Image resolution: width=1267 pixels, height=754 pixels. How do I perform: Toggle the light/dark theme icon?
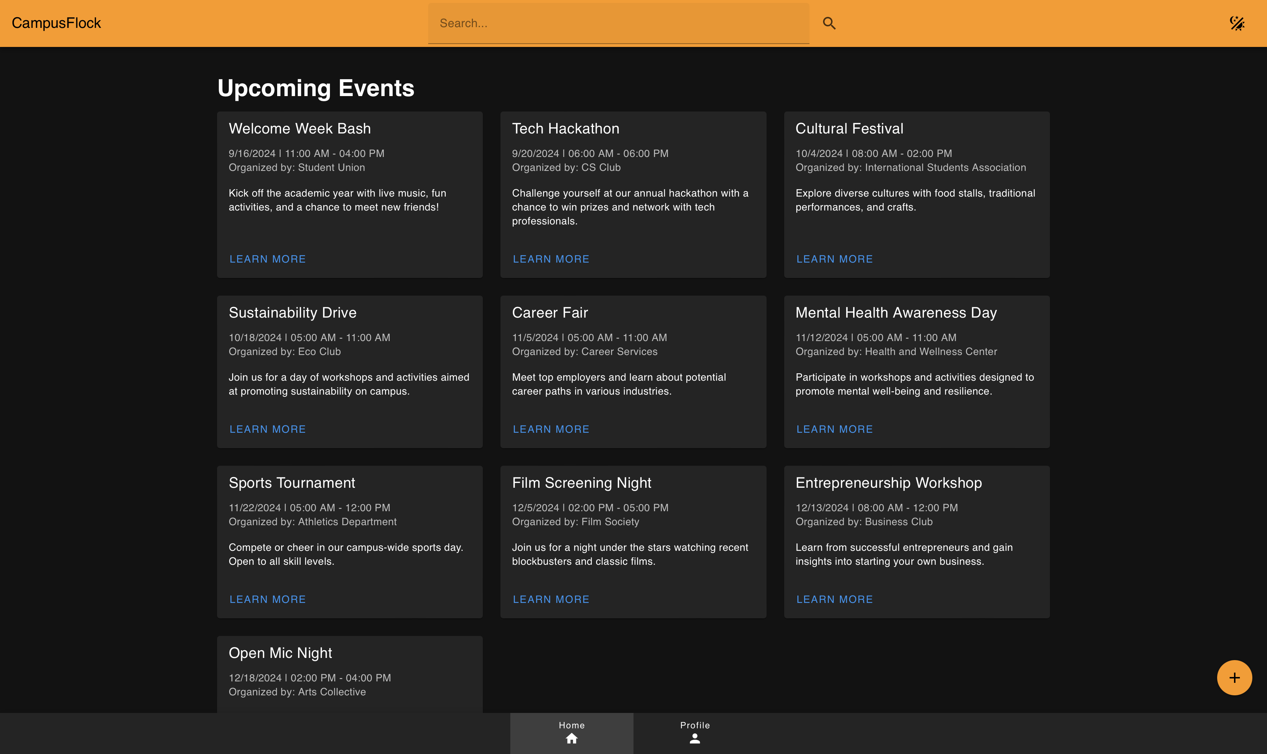coord(1237,23)
